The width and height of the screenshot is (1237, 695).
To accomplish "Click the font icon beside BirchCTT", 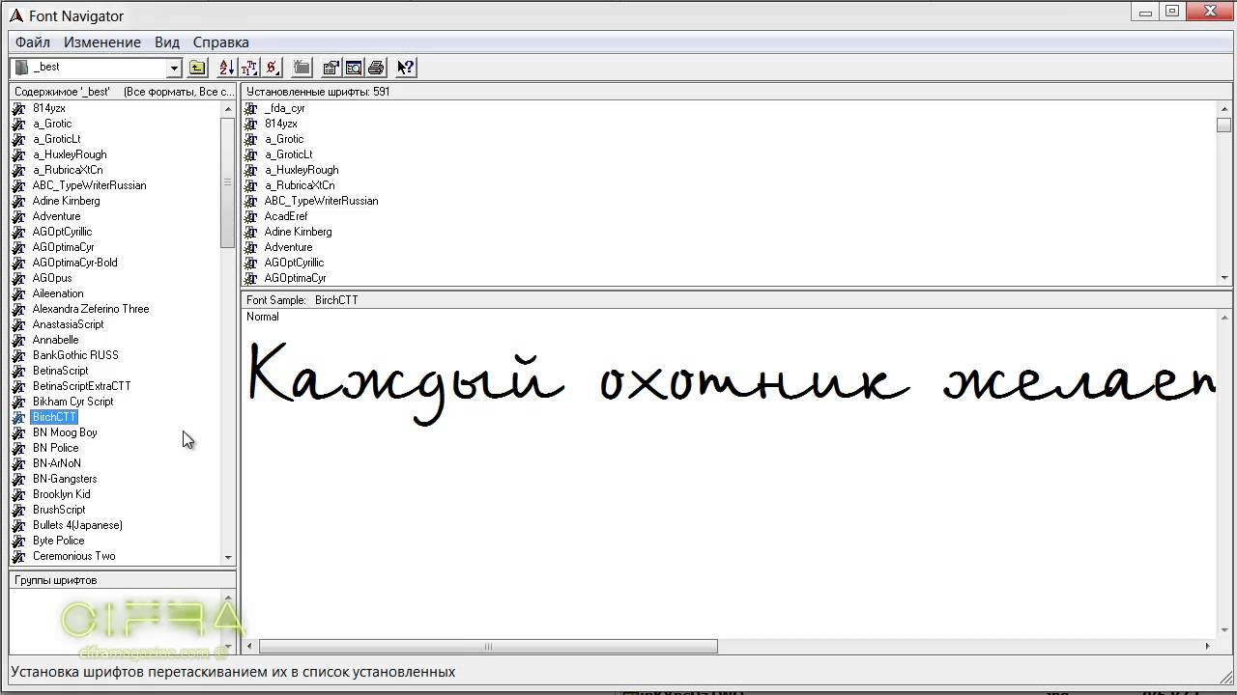I will (18, 417).
